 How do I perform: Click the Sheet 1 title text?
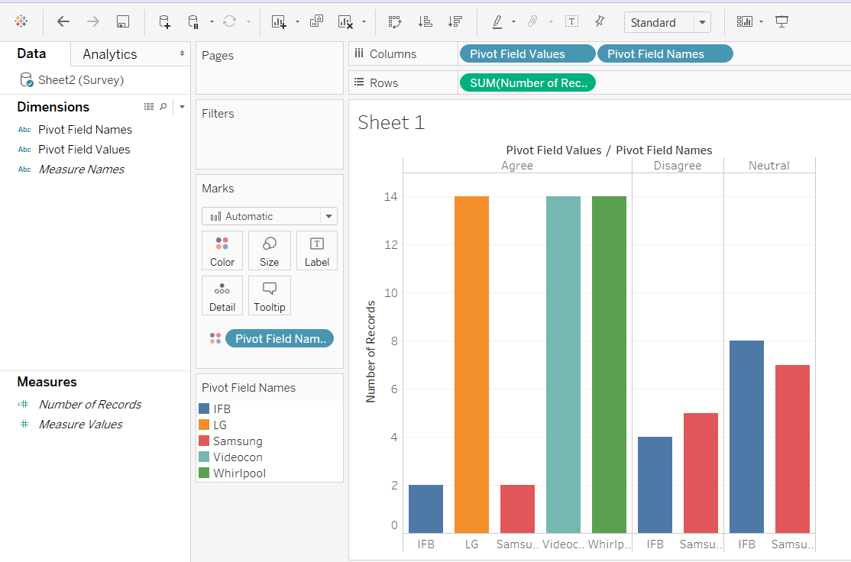click(391, 123)
